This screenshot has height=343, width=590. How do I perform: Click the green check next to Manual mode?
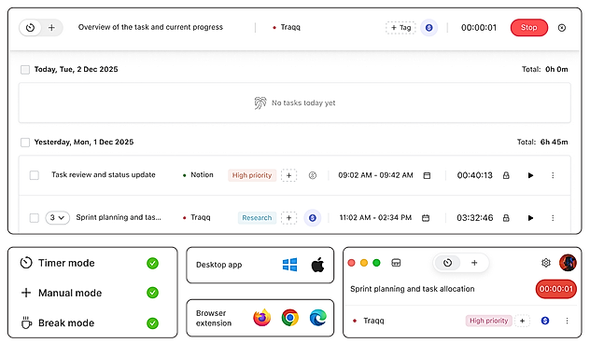point(152,293)
